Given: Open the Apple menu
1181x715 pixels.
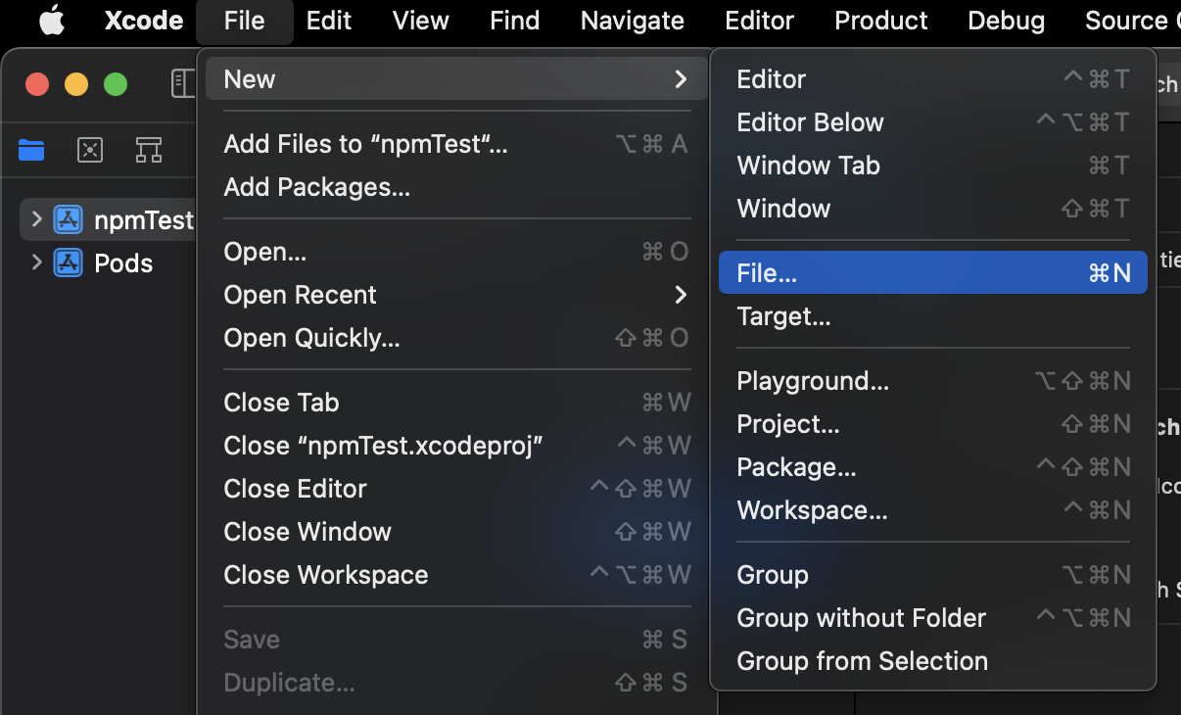Looking at the screenshot, I should tap(51, 21).
